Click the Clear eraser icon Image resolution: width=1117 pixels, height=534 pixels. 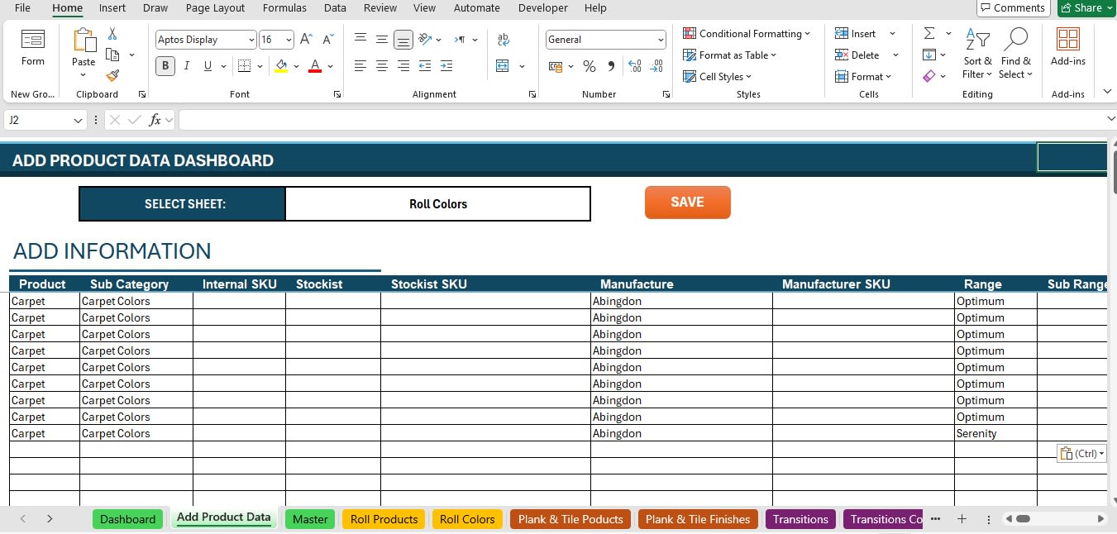click(929, 76)
